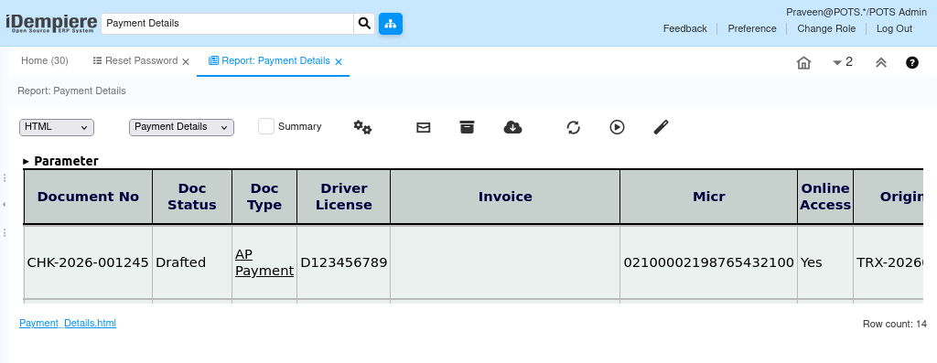Close the Reset Password tab

[185, 61]
